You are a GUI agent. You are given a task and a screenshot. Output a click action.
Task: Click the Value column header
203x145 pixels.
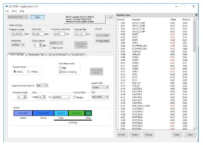click(173, 19)
